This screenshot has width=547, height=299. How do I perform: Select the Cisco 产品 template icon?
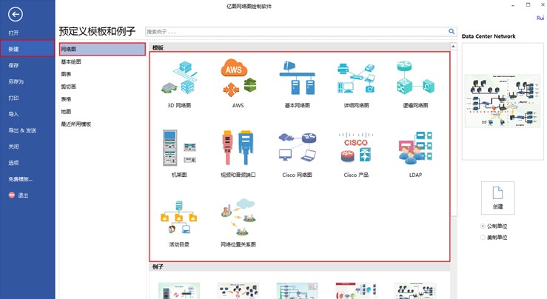[356, 147]
